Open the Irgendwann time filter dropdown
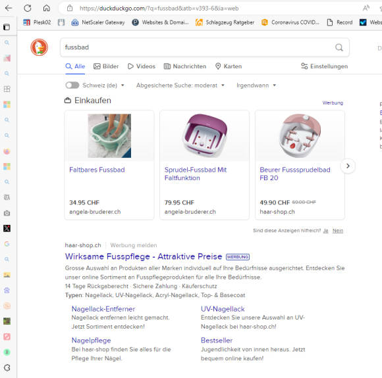The height and width of the screenshot is (378, 382). (x=256, y=85)
